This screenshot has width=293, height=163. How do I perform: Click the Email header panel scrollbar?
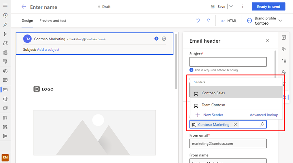tap(275, 63)
